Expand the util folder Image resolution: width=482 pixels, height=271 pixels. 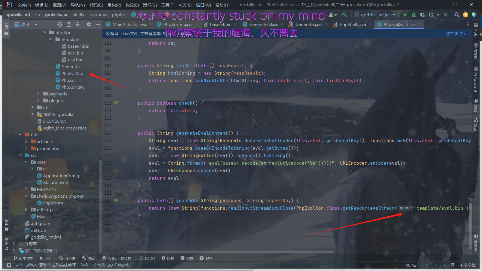click(x=32, y=107)
